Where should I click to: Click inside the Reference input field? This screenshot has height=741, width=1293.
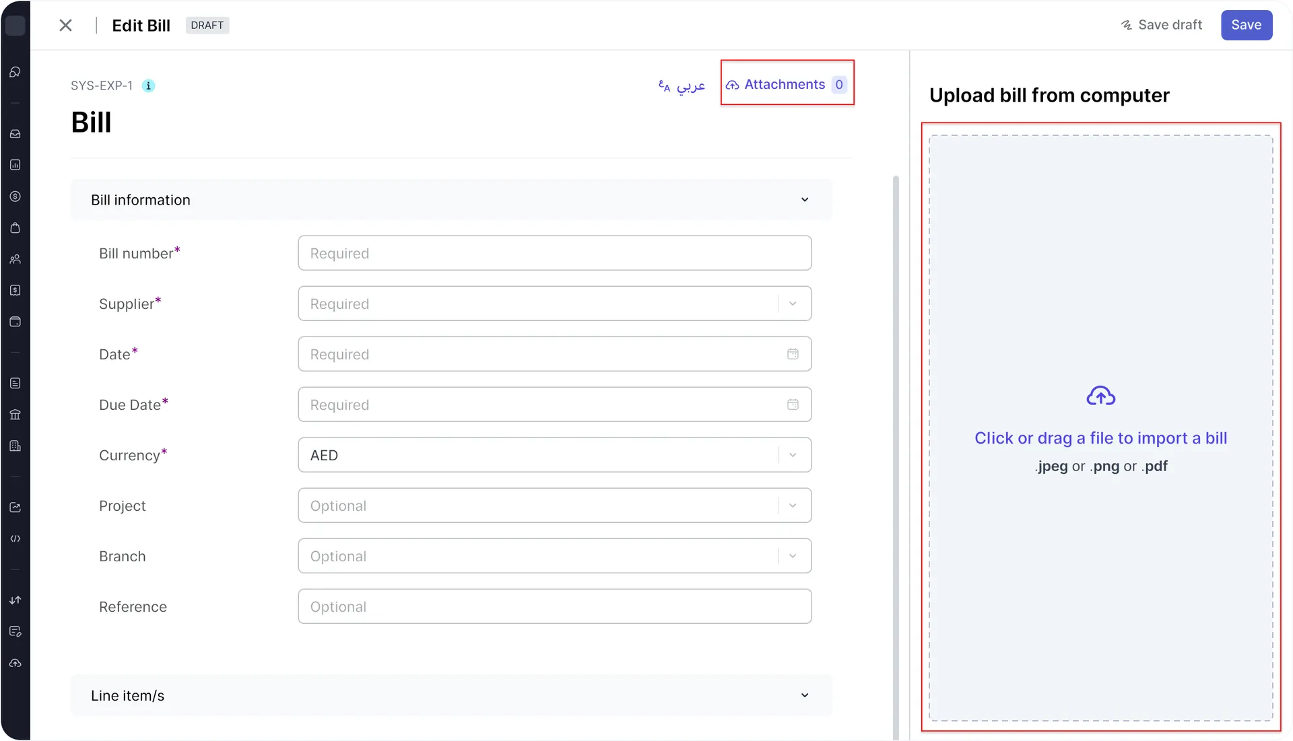tap(554, 606)
